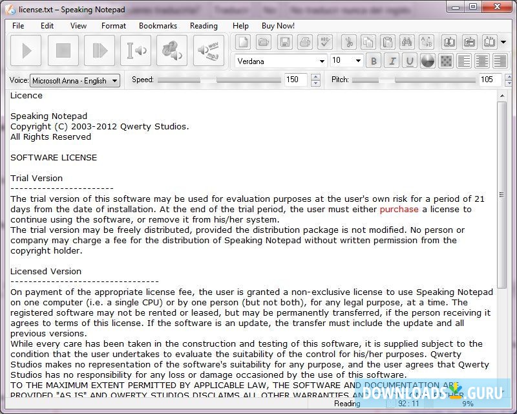Create a new document
The height and width of the screenshot is (414, 517).
coord(243,42)
